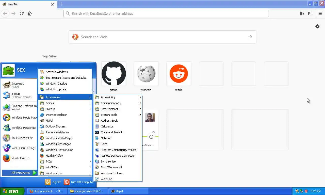Expand the Windows Live program folder
The image size is (325, 195).
click(65, 173)
